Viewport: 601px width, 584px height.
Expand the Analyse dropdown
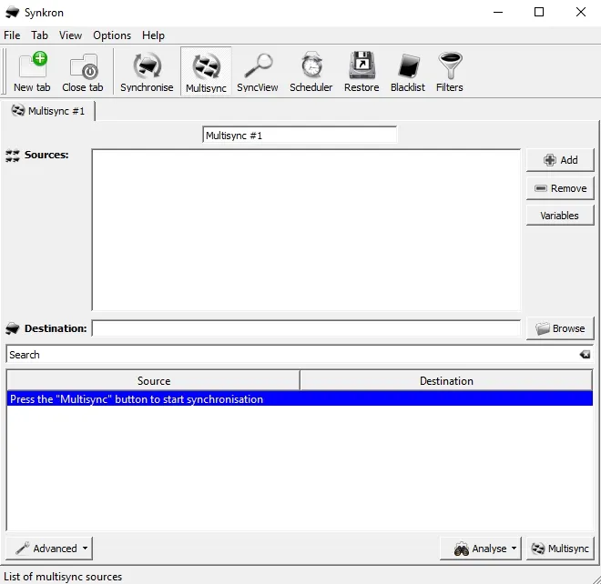pyautogui.click(x=481, y=549)
